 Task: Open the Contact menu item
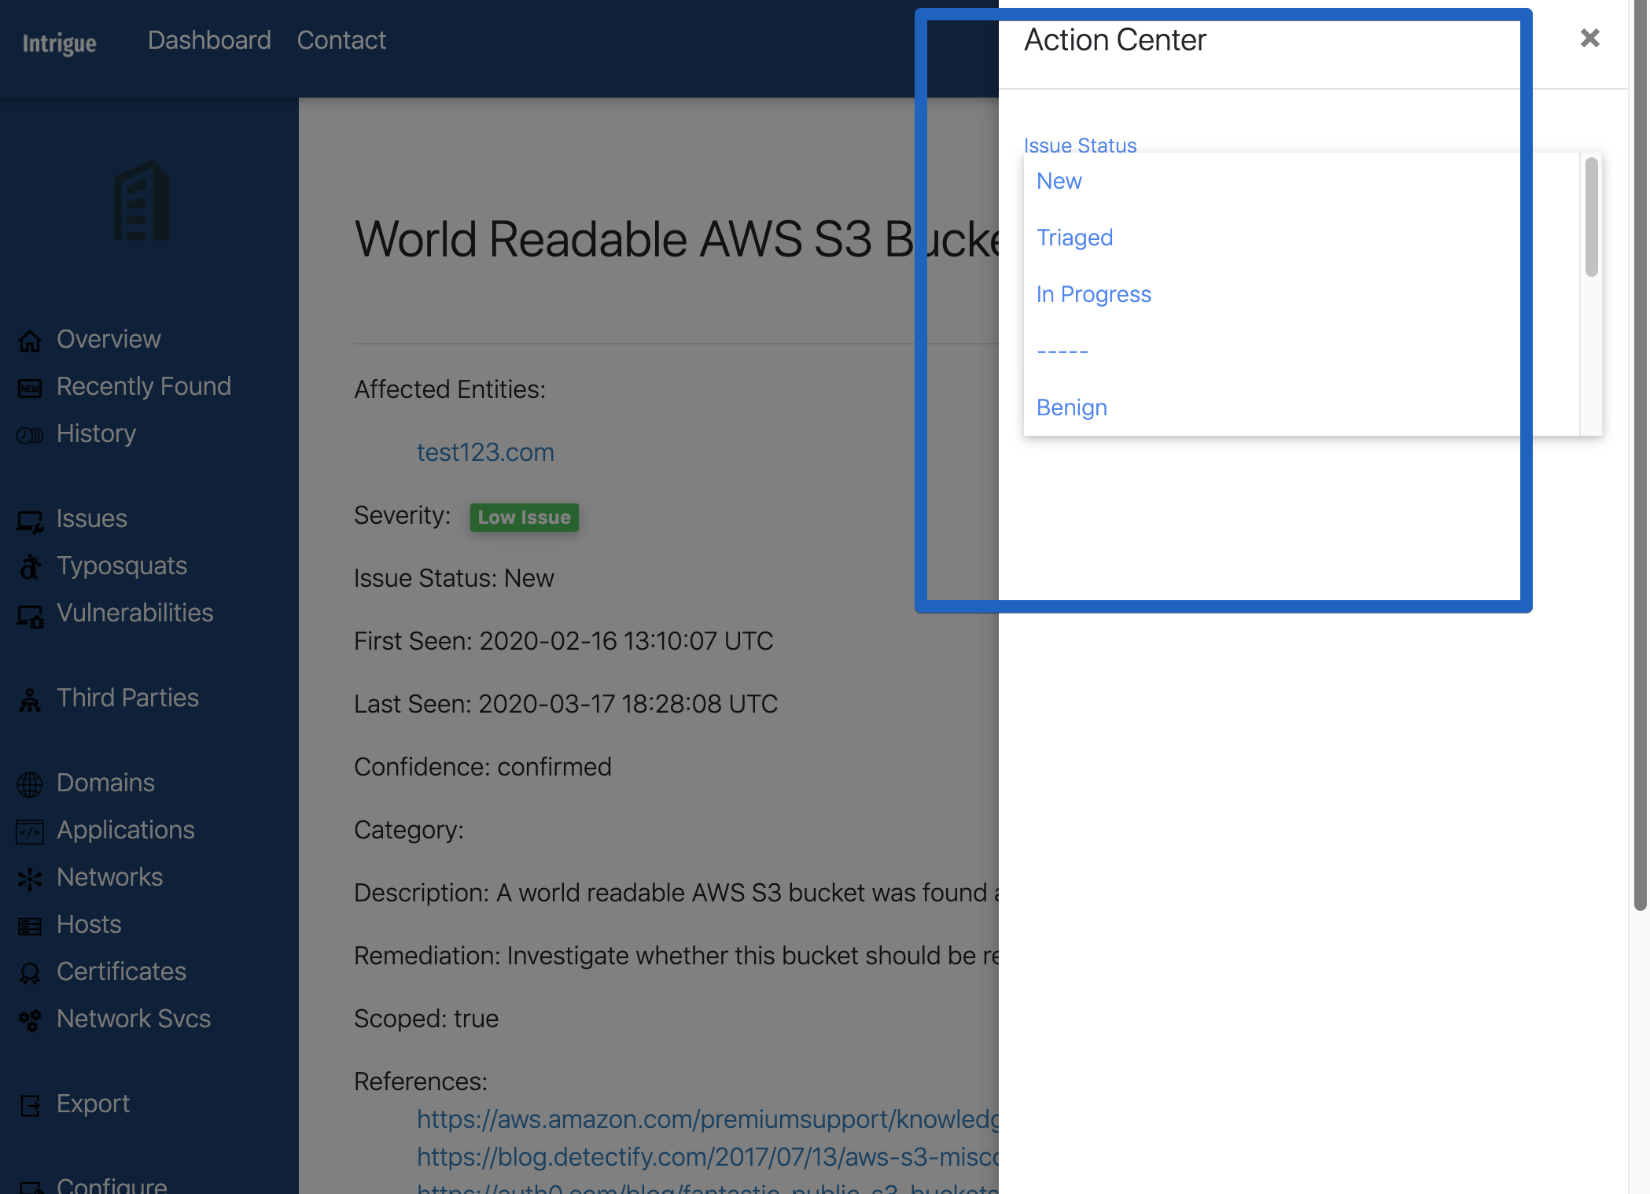[341, 40]
